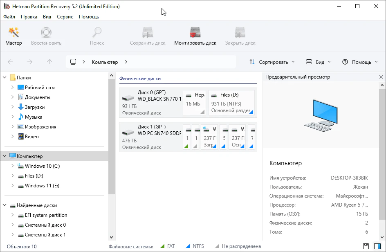
Task: Close the Предварительный просмотр panel
Action: point(381,77)
